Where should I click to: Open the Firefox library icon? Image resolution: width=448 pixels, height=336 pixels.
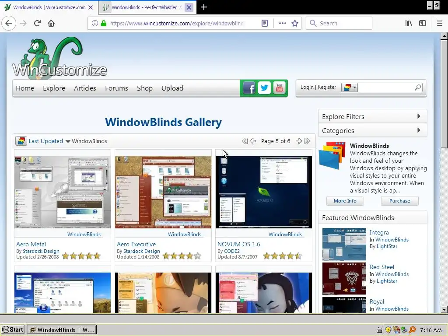pyautogui.click(x=409, y=23)
